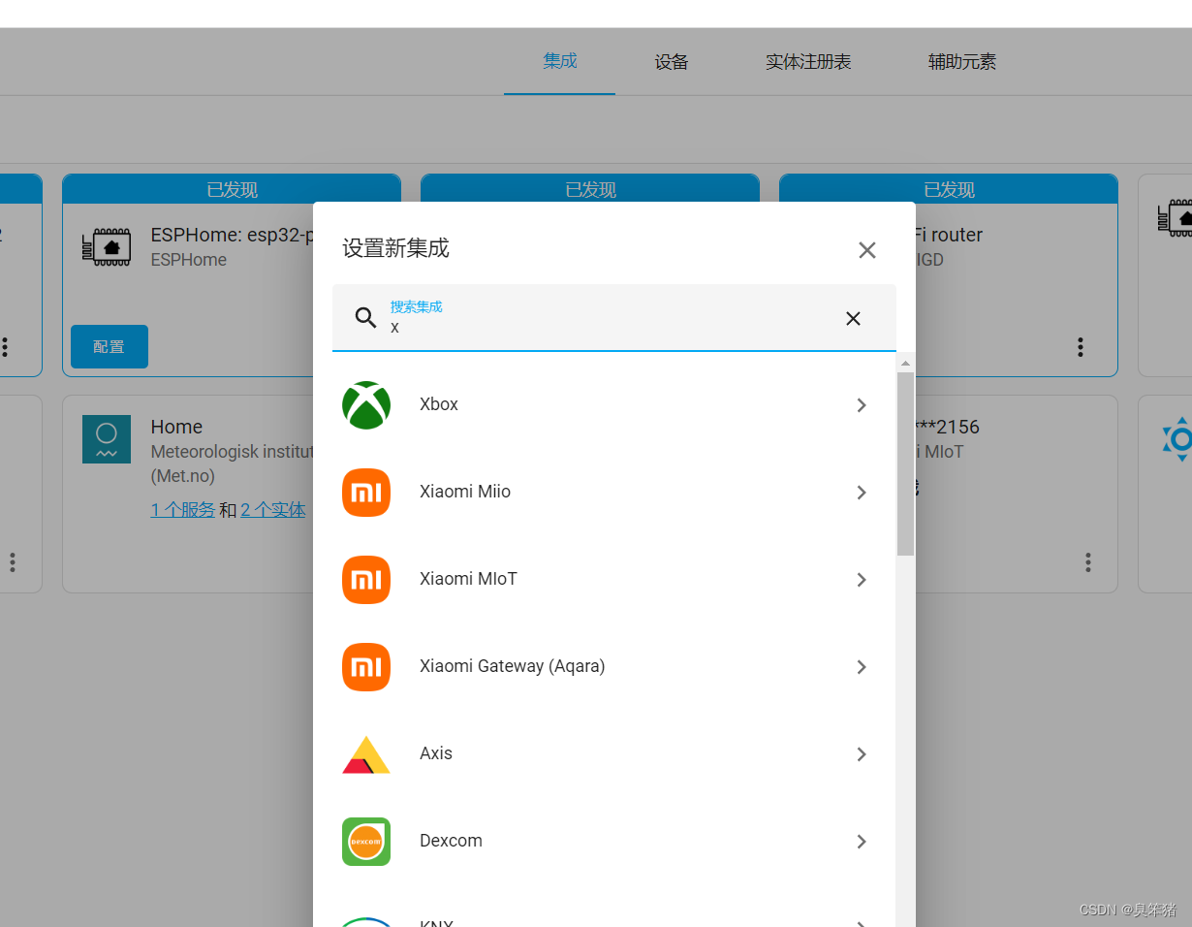
Task: Switch to the 辅助元素 tab
Action: click(962, 62)
